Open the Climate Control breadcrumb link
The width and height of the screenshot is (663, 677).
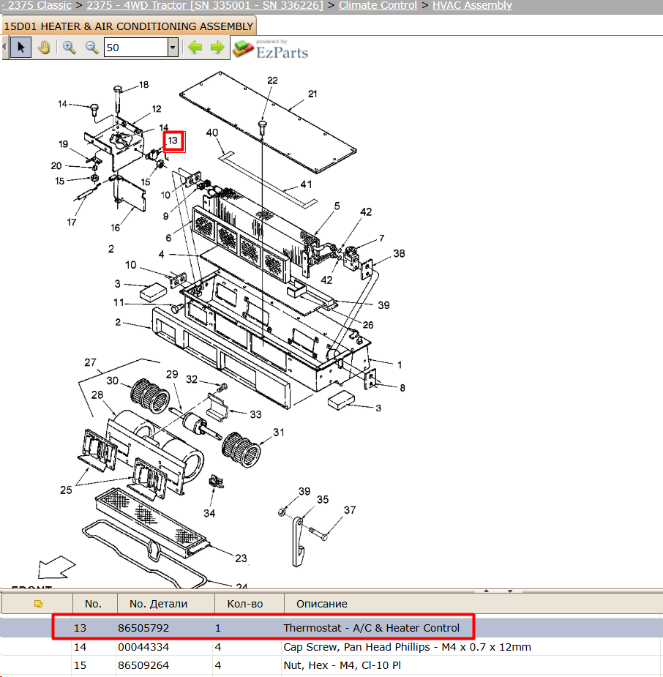coord(378,5)
